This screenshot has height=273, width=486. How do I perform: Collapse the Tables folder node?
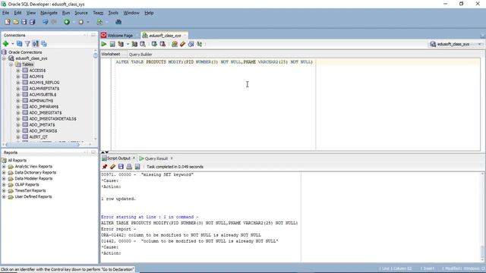[11, 64]
